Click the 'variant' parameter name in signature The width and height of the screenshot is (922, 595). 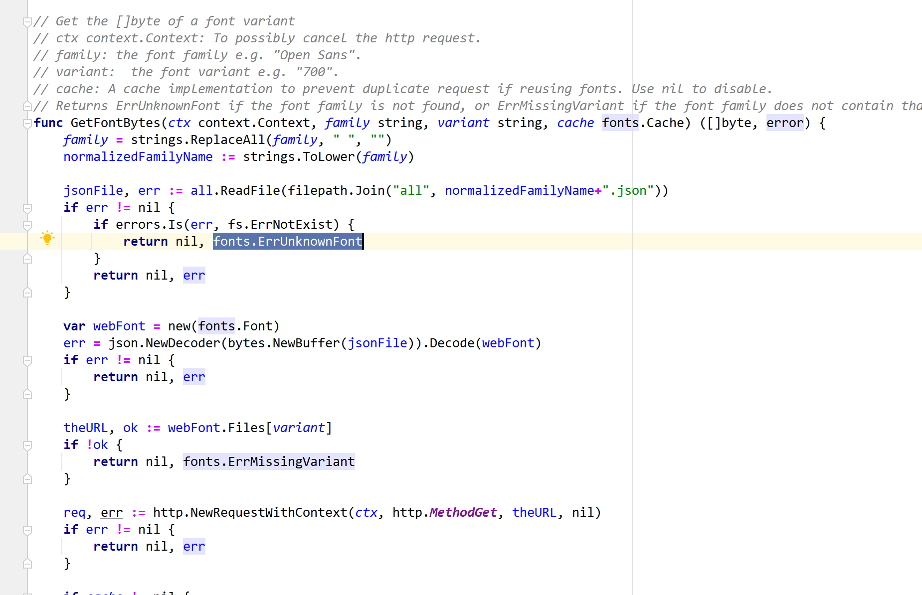coord(463,123)
